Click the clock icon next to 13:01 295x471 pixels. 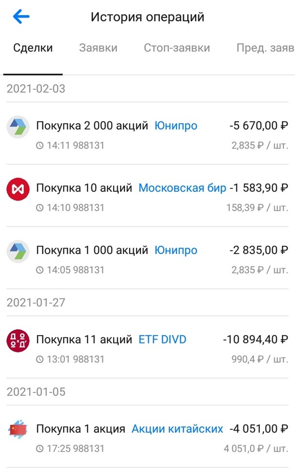[41, 360]
